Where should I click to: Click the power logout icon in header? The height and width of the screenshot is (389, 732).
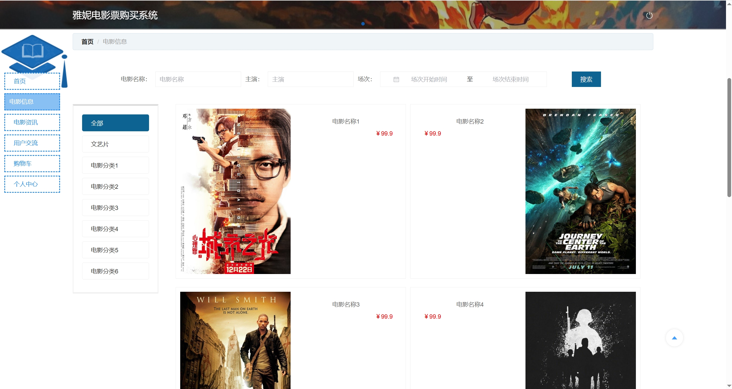(x=649, y=15)
